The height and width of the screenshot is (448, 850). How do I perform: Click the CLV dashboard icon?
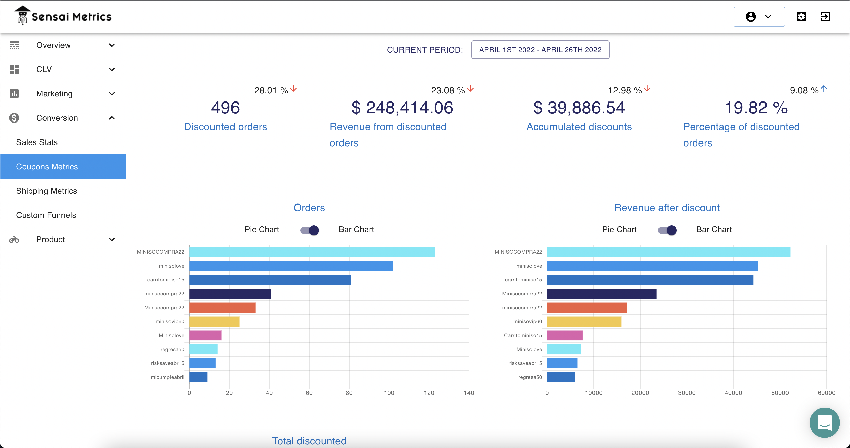(14, 69)
